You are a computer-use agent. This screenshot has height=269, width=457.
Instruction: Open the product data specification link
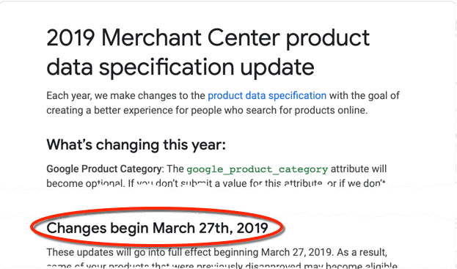pyautogui.click(x=267, y=96)
